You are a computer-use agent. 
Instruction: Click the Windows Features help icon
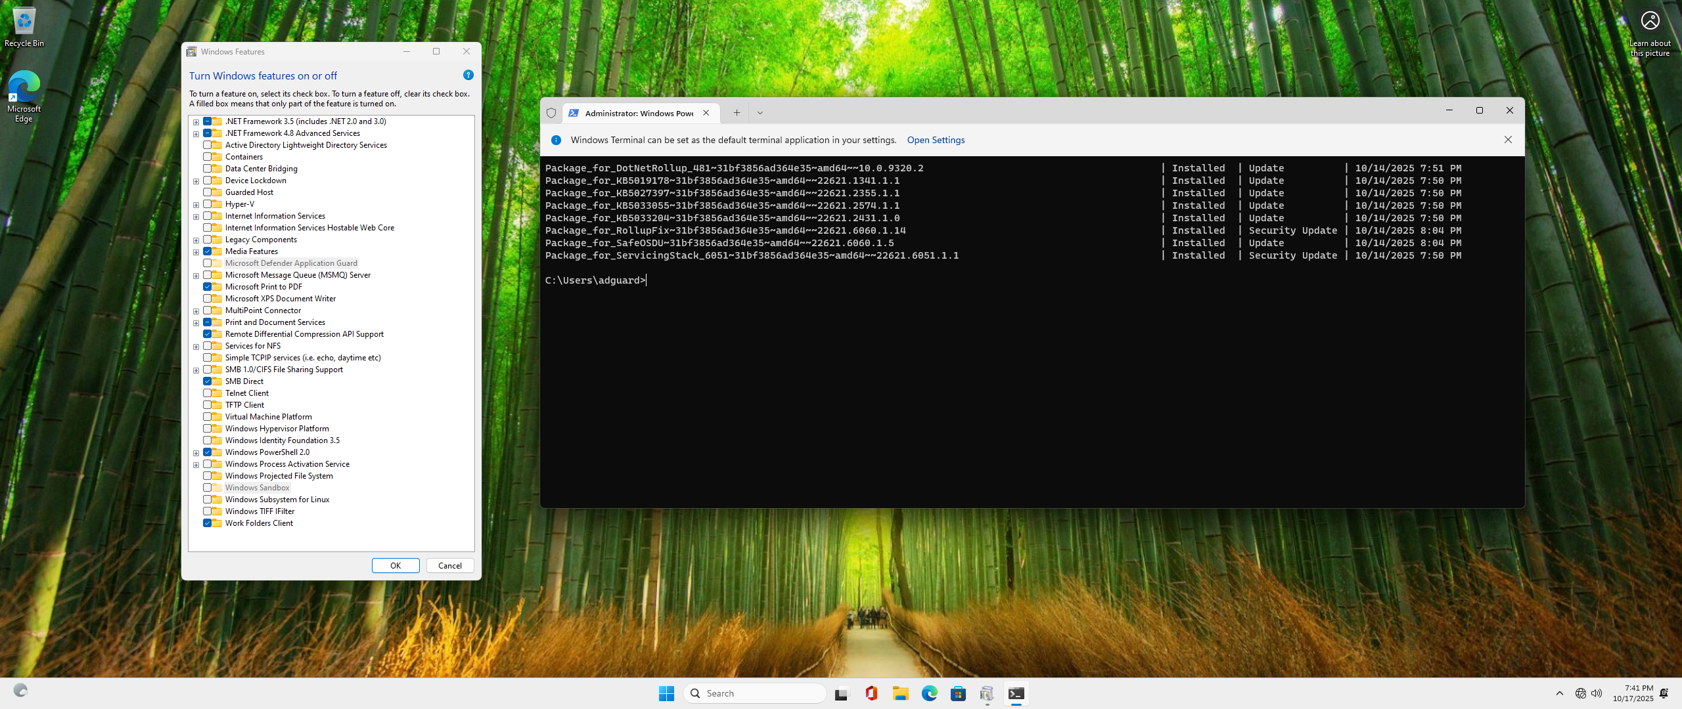pos(468,75)
